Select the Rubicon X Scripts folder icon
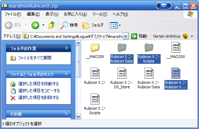This screenshot has height=129, width=199. [x=149, y=47]
